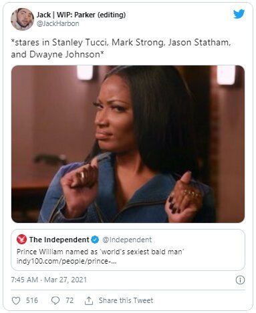
Task: Open the reaction GIF image
Action: 128,144
